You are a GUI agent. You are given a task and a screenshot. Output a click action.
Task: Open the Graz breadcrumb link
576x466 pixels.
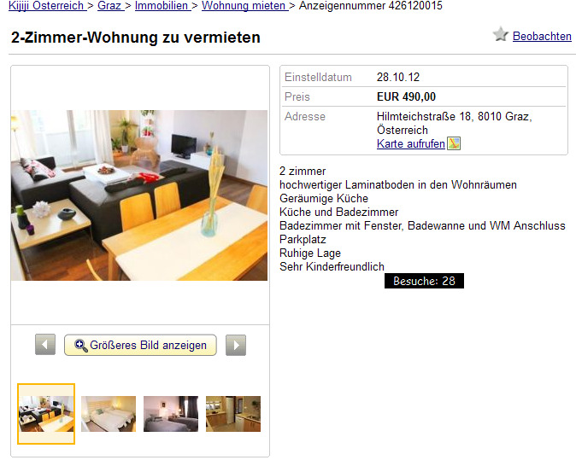click(109, 6)
